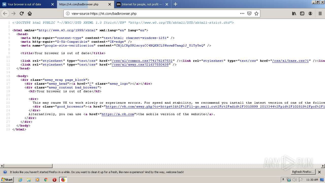The image size is (325, 183).
Task: Show sidebars button
Action: tap(302, 13)
